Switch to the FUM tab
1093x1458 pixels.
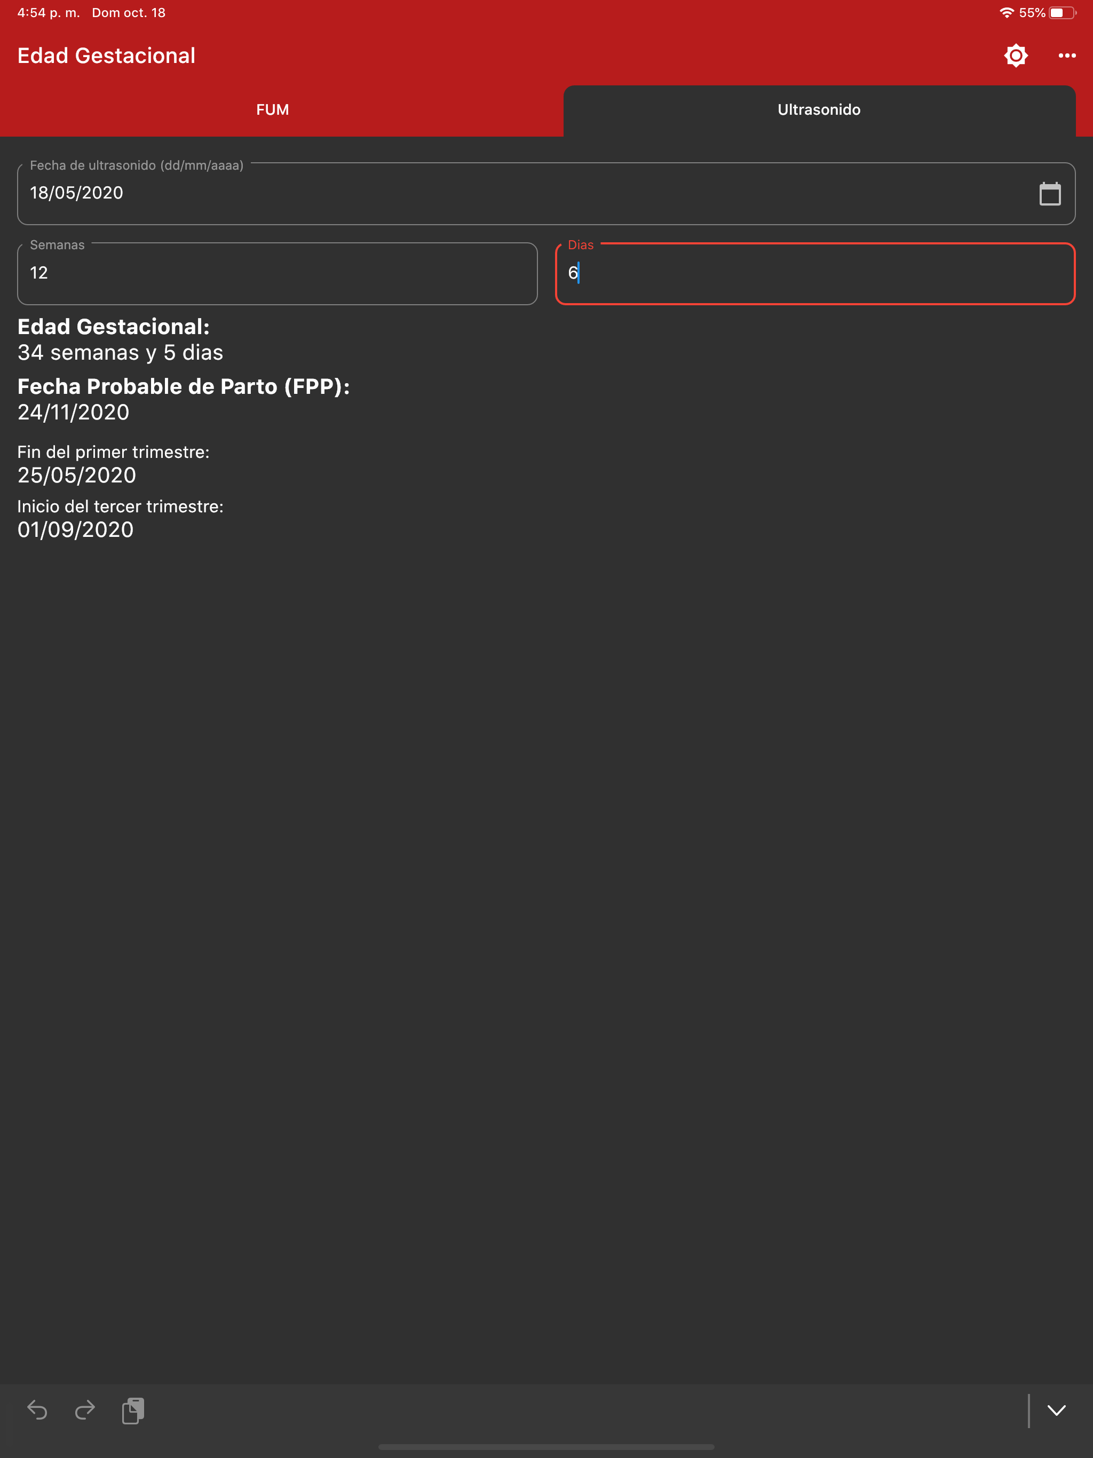point(273,110)
